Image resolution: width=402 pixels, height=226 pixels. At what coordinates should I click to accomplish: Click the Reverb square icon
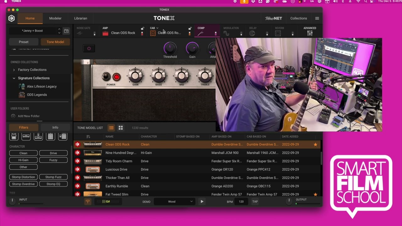pos(278,33)
